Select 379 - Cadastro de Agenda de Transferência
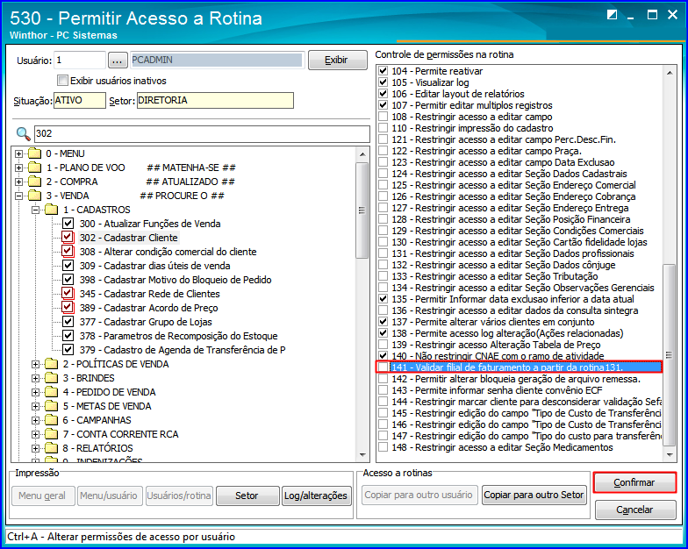This screenshot has width=688, height=549. pyautogui.click(x=183, y=350)
